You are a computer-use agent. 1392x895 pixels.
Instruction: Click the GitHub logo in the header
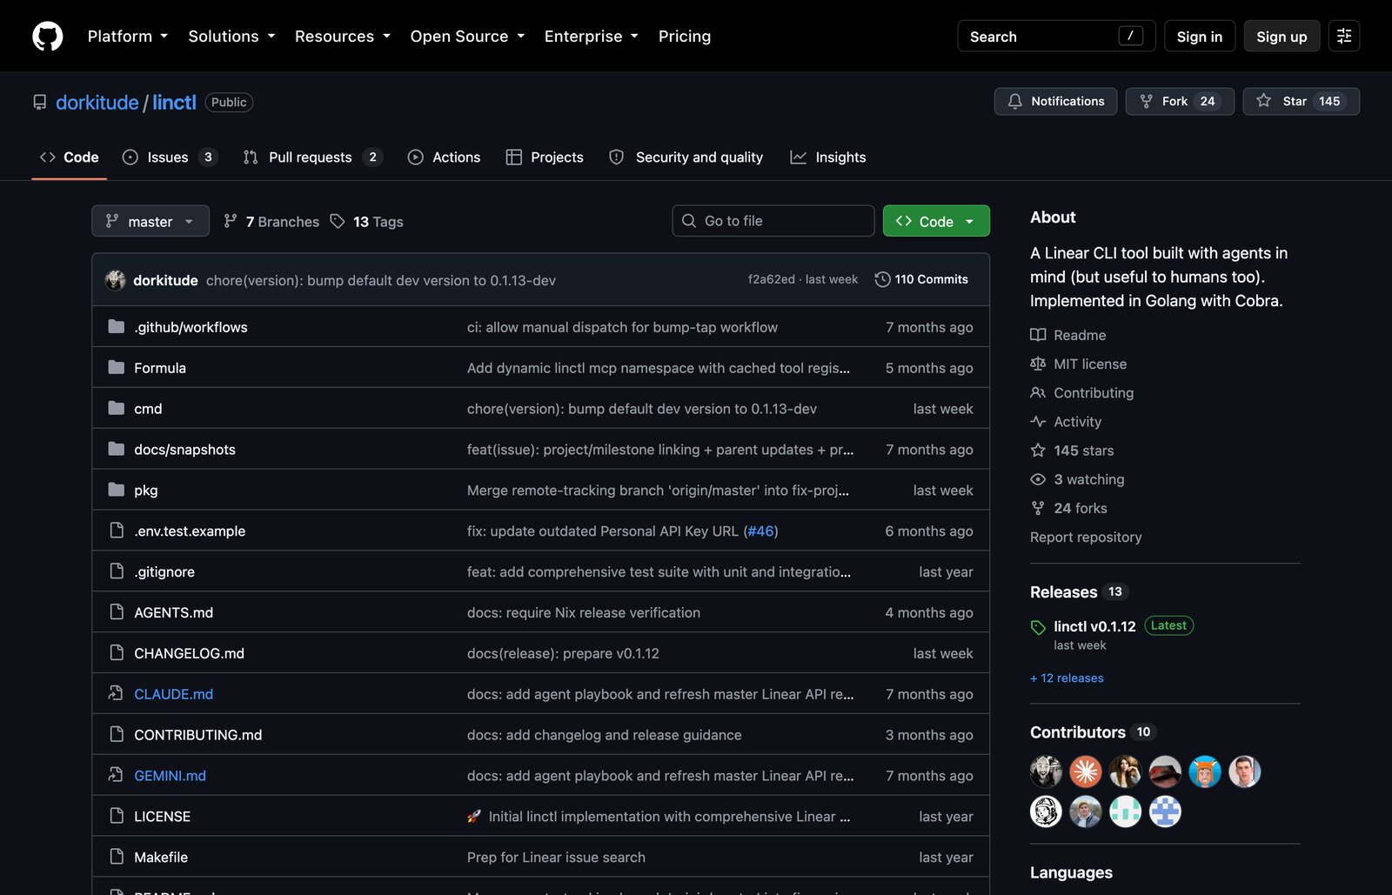click(x=48, y=36)
